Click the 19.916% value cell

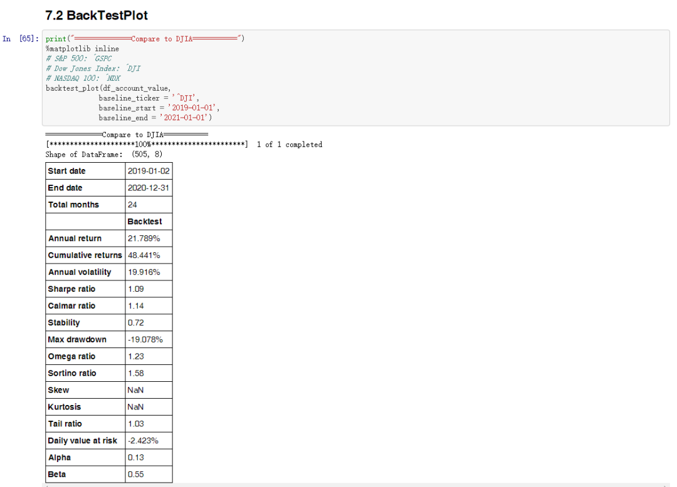(x=149, y=272)
